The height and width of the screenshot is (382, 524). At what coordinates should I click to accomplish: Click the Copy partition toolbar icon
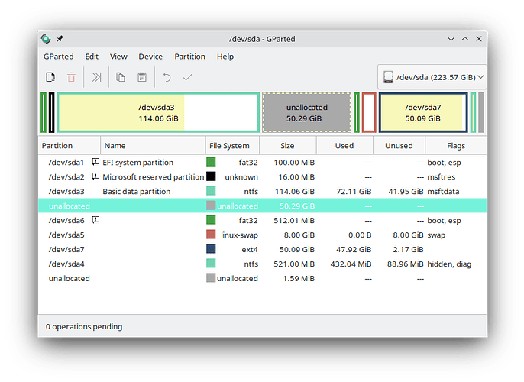pyautogui.click(x=121, y=77)
